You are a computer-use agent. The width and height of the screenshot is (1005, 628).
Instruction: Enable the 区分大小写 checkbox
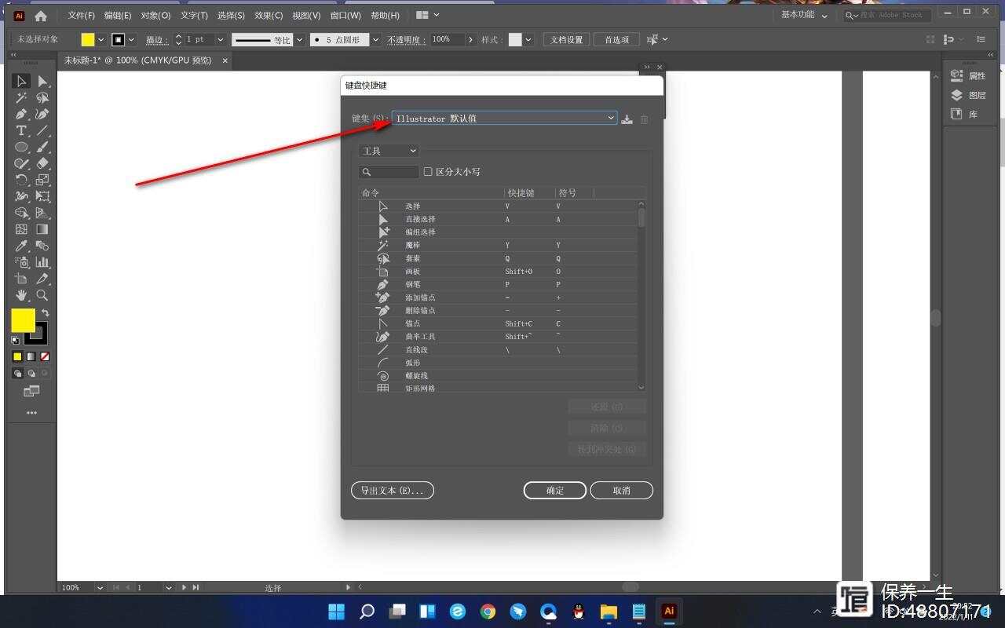pos(428,172)
